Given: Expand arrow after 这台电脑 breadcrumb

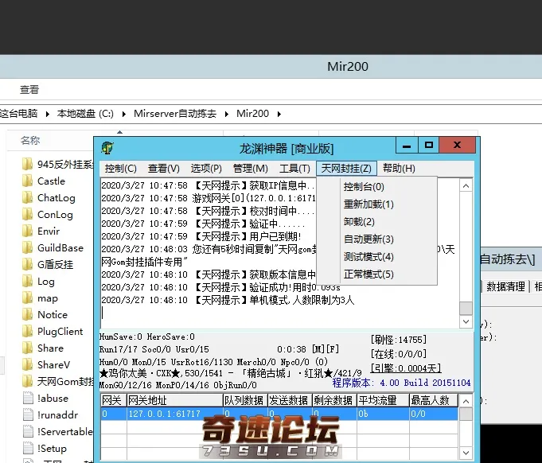Looking at the screenshot, I should 48,114.
